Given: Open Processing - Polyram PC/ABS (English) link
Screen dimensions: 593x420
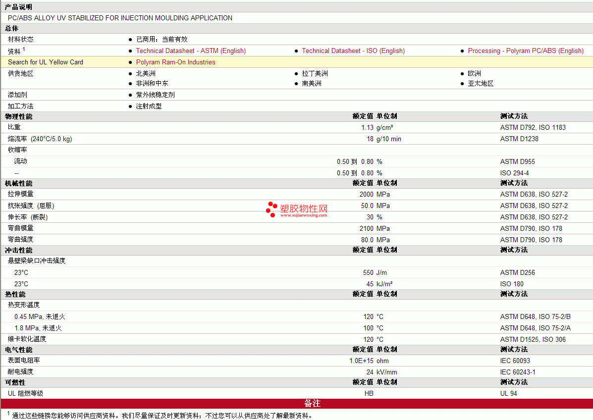Looking at the screenshot, I should pyautogui.click(x=526, y=51).
